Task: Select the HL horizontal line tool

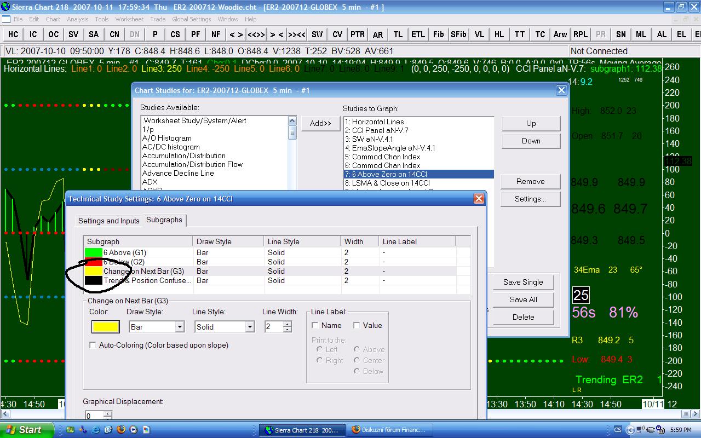Action: pos(499,34)
